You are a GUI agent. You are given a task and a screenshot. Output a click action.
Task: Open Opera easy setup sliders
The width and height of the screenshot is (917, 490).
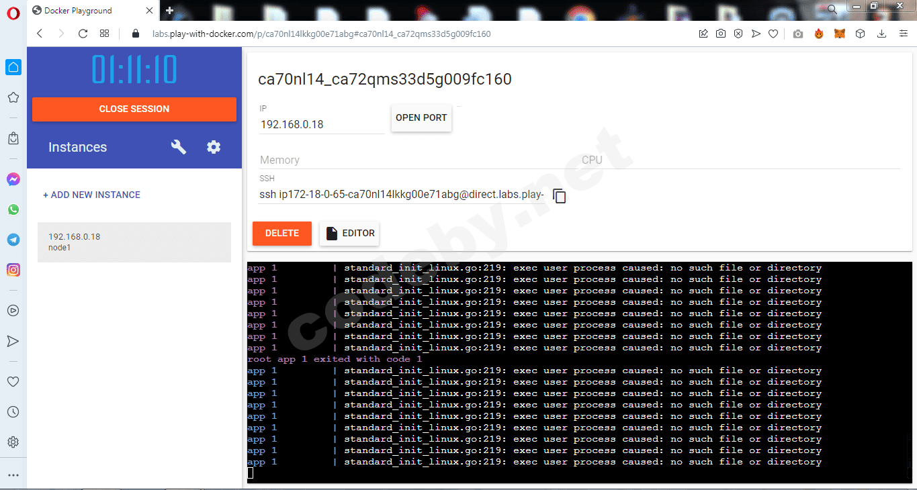click(x=903, y=34)
